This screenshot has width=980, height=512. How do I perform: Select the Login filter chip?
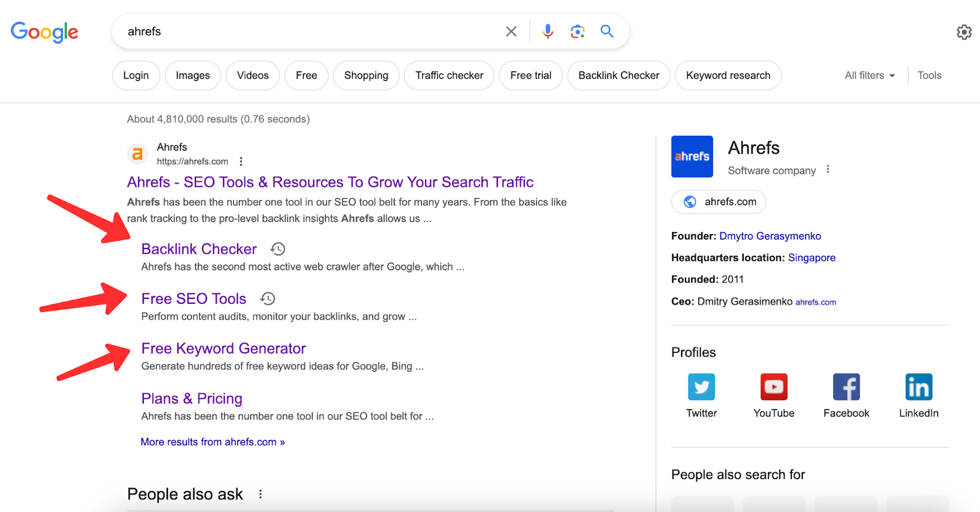136,75
